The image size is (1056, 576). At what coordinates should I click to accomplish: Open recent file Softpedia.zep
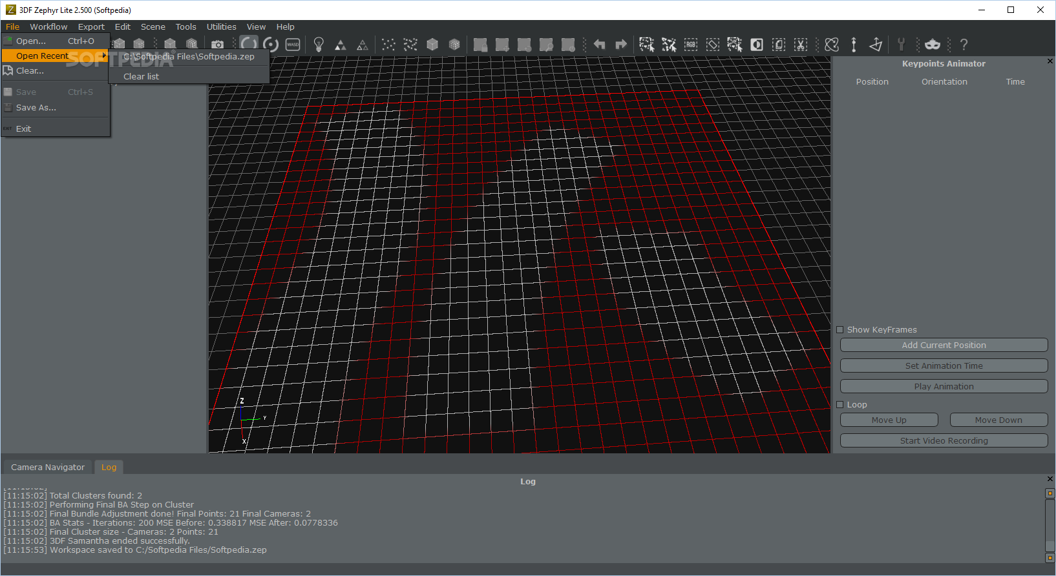tap(189, 57)
